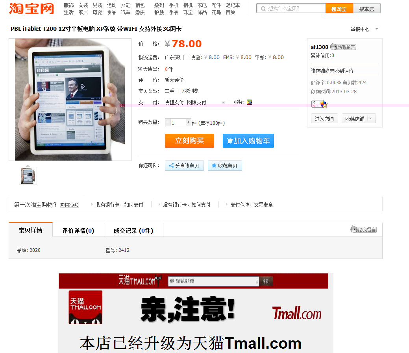The image size is (409, 353).
Task: Click the seller verification badge icon
Action: point(319,104)
